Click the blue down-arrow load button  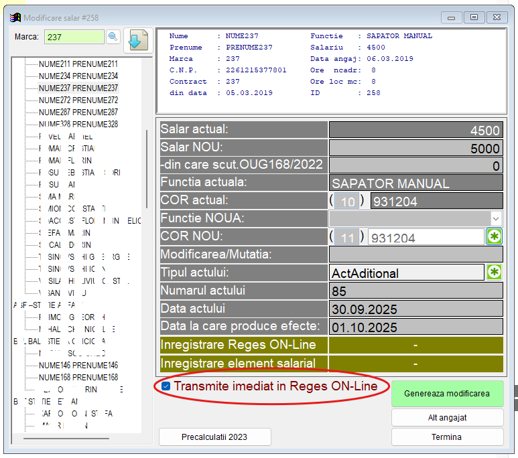(137, 39)
